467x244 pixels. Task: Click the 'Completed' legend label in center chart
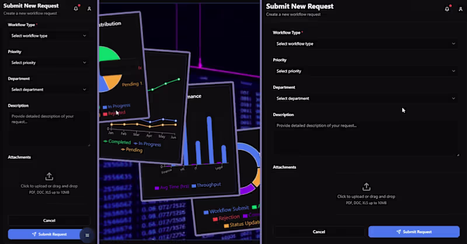coord(120,142)
